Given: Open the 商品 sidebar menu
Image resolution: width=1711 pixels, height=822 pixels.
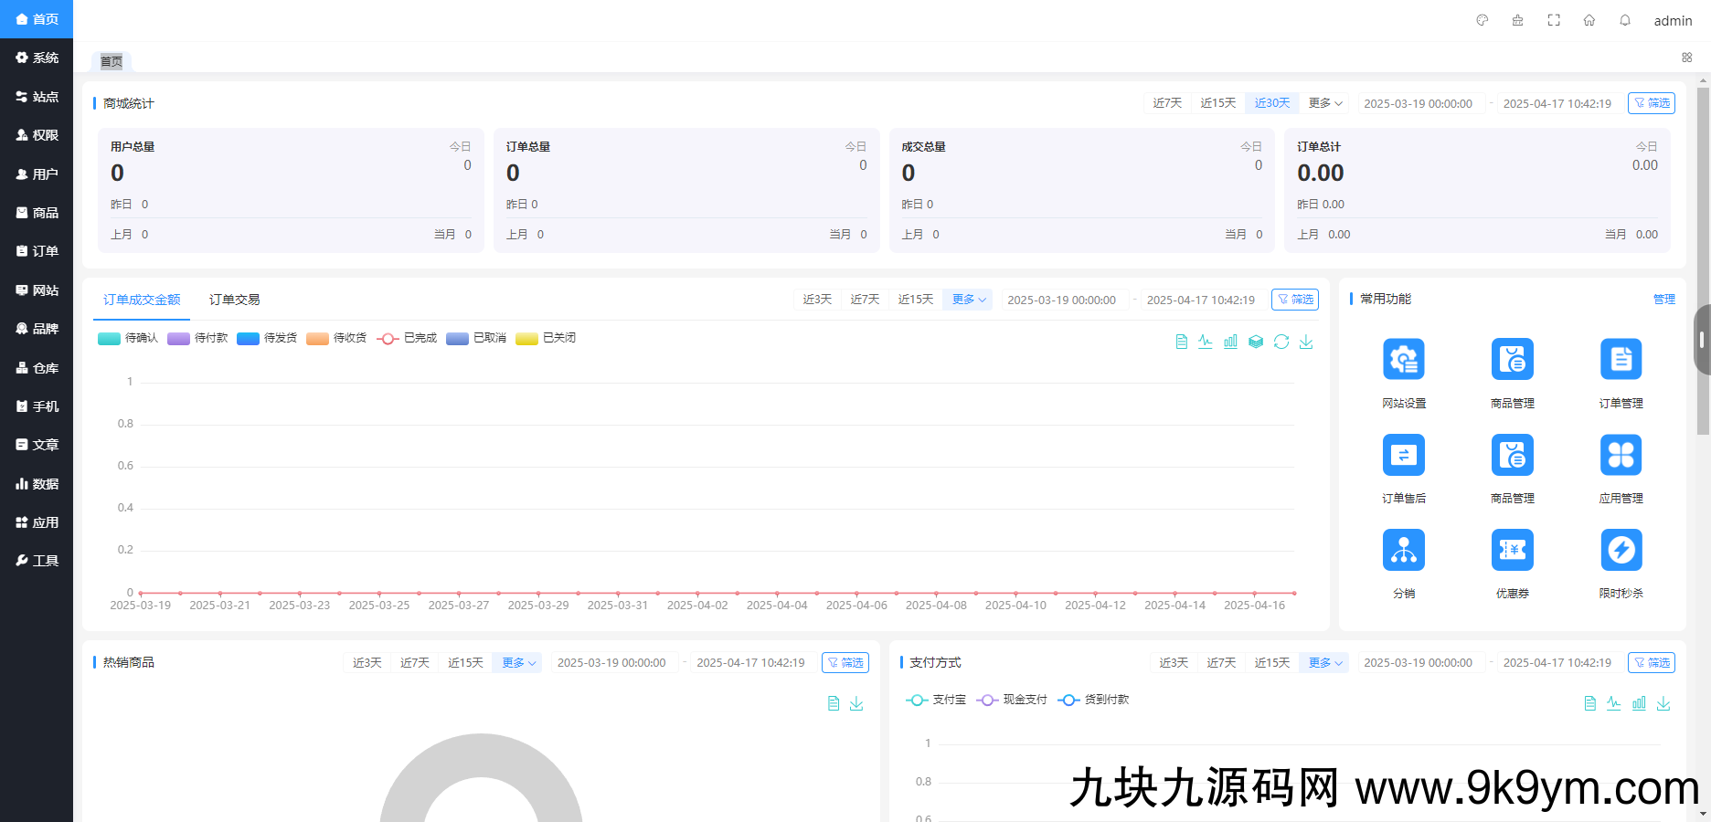Looking at the screenshot, I should [x=37, y=212].
